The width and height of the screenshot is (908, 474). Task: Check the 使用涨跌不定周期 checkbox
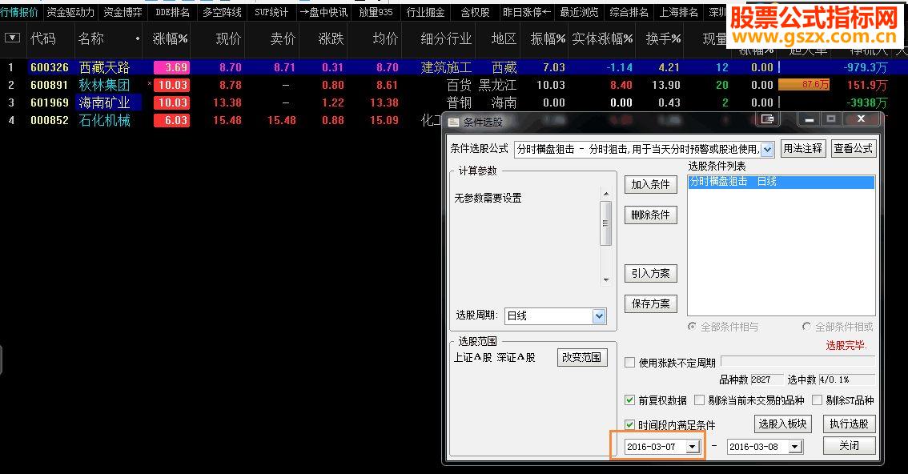point(630,363)
